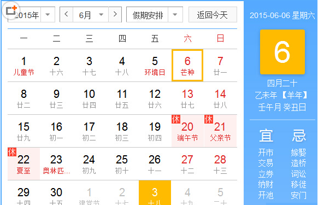Select June 22 夏至 holiday
Viewport: 318px width, 205px height.
(23, 164)
